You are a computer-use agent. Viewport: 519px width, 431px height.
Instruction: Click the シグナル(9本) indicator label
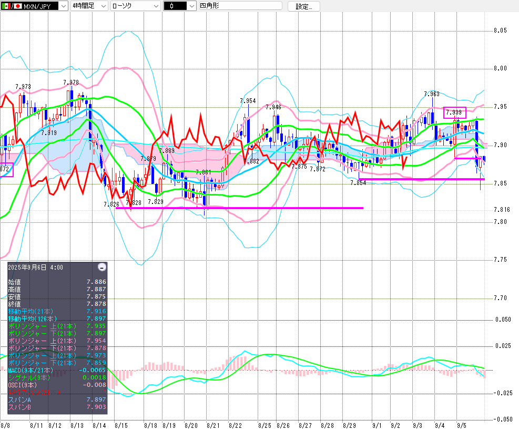pos(29,377)
